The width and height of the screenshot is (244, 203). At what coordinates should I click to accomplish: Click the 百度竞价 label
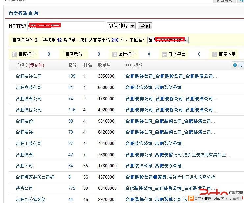tap(74, 54)
